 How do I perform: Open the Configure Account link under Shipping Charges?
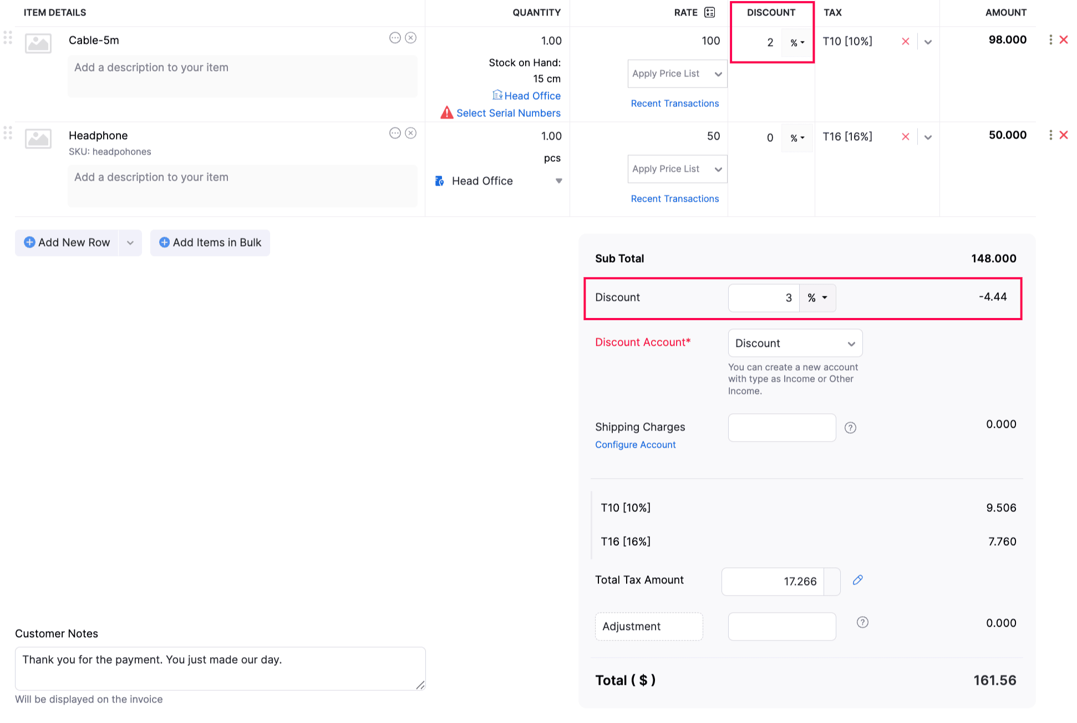tap(635, 444)
